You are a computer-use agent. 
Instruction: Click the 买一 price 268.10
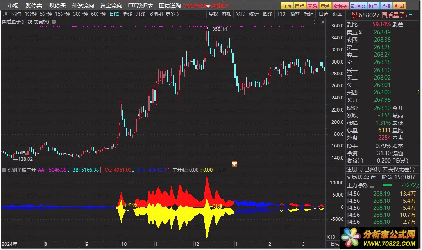[x=382, y=70]
